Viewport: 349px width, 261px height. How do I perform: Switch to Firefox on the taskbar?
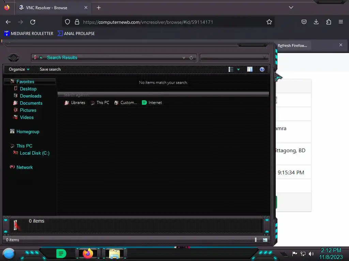pyautogui.click(x=88, y=253)
